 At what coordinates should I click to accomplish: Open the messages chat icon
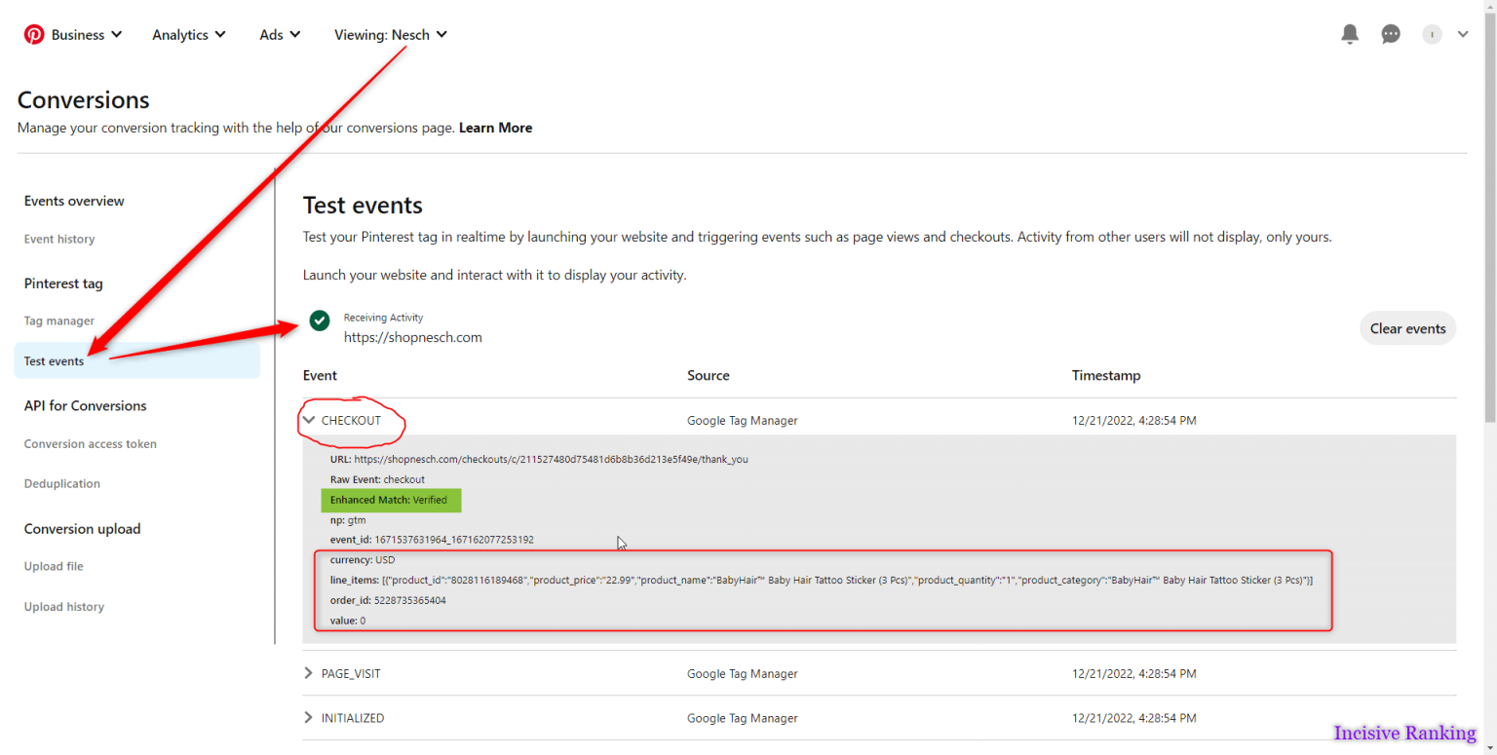1391,33
